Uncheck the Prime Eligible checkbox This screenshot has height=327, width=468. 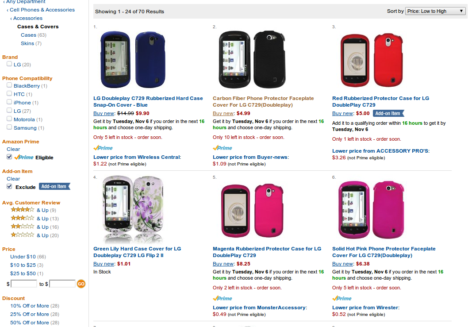coord(9,157)
